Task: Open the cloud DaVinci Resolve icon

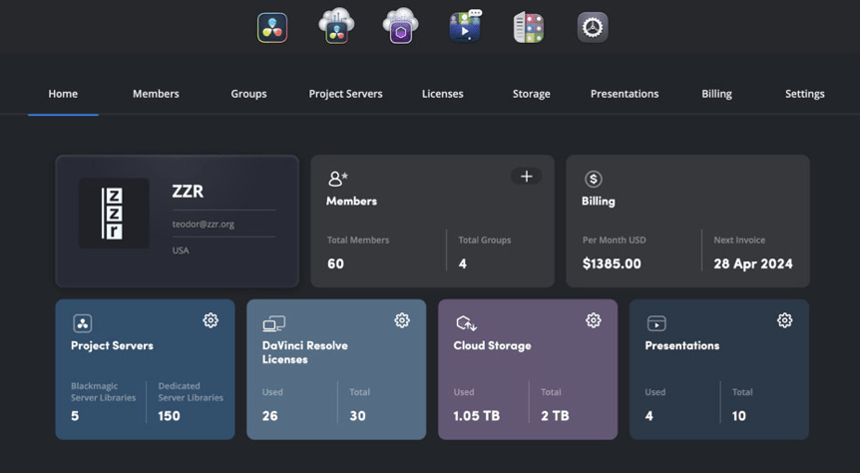Action: click(337, 26)
